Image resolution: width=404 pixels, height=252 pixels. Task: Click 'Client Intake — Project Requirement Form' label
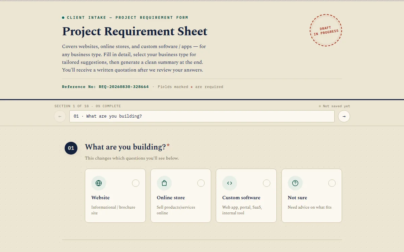(128, 17)
